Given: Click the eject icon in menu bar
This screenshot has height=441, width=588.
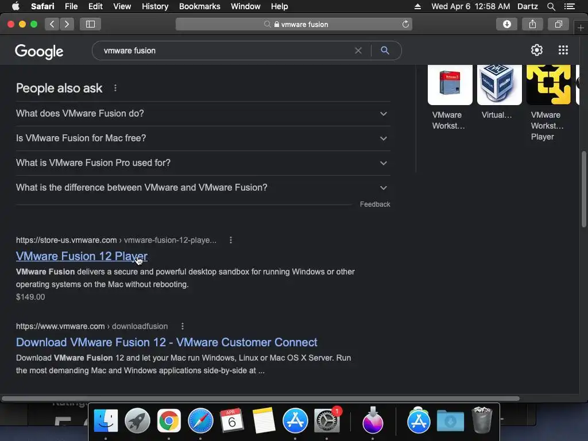Looking at the screenshot, I should coord(417,6).
